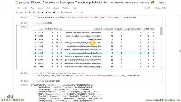The image size is (181, 102).
Task: Click user cell 372004
Action: (40, 60)
